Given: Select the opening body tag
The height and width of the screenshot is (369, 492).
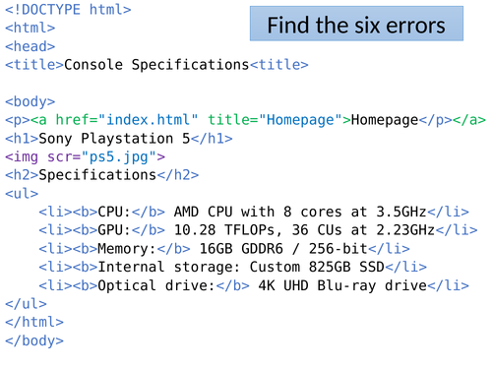Looking at the screenshot, I should click(31, 101).
